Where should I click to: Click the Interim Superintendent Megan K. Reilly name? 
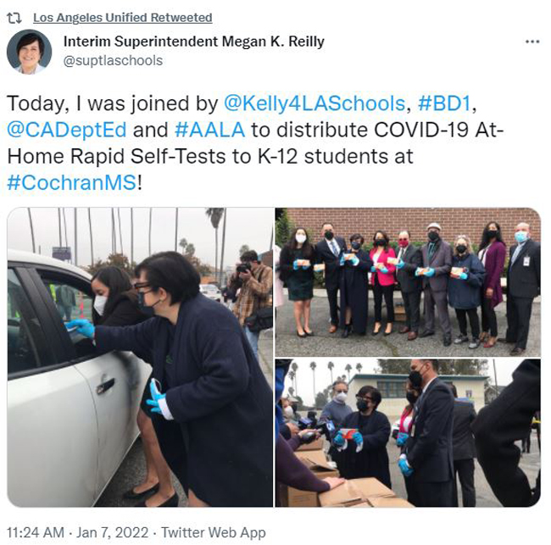tap(193, 42)
